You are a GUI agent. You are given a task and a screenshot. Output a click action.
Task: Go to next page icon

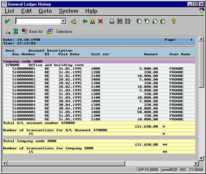click(x=155, y=21)
